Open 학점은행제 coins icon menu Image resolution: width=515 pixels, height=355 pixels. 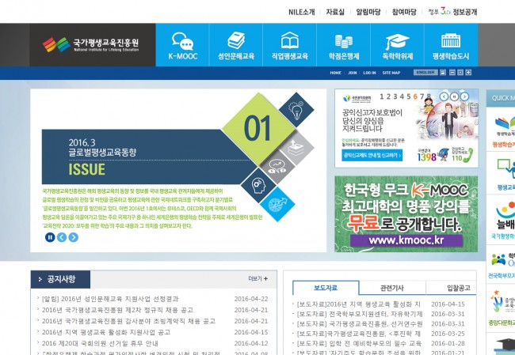[344, 45]
